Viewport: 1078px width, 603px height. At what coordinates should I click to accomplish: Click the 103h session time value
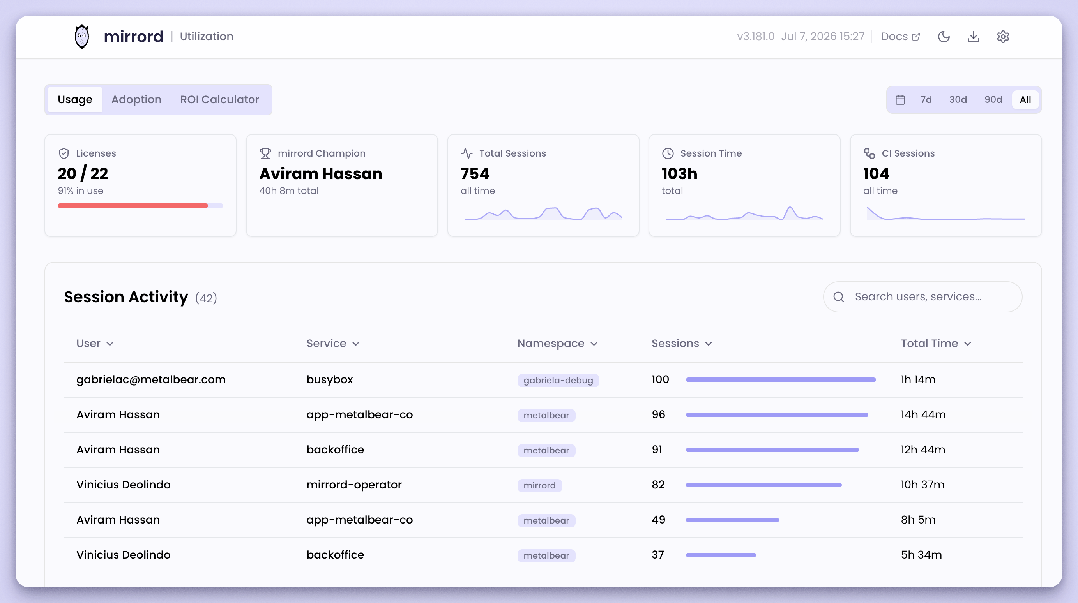[679, 174]
